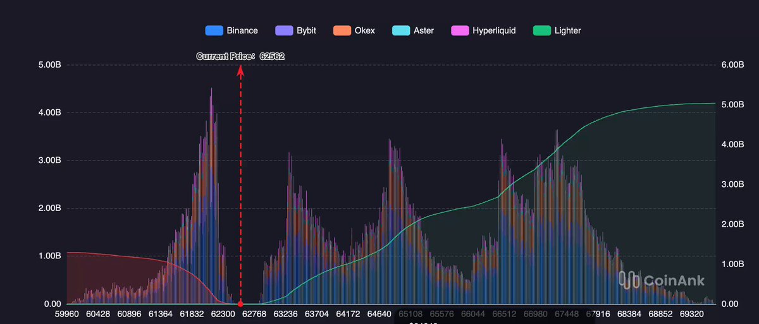Viewport: 759px width, 324px height.
Task: Toggle the Aster legend color swatch
Action: coord(401,30)
